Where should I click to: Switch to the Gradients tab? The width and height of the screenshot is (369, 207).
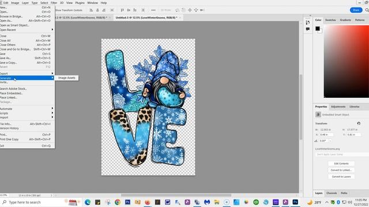(x=345, y=20)
